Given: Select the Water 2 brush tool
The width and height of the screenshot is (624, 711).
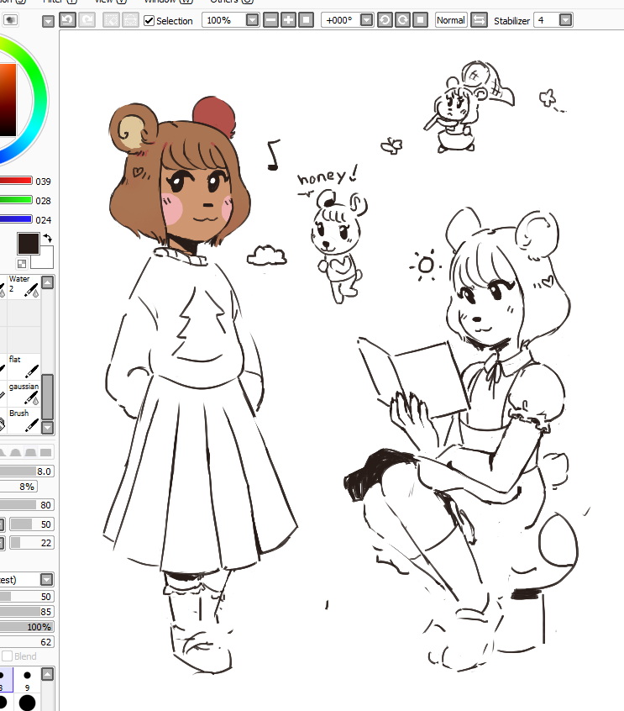Looking at the screenshot, I should click(24, 287).
